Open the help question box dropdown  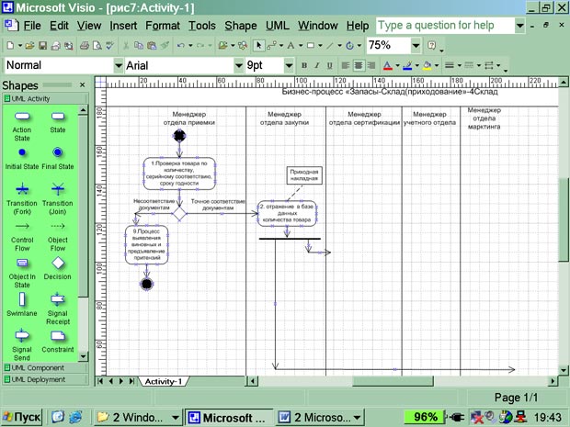pyautogui.click(x=519, y=26)
